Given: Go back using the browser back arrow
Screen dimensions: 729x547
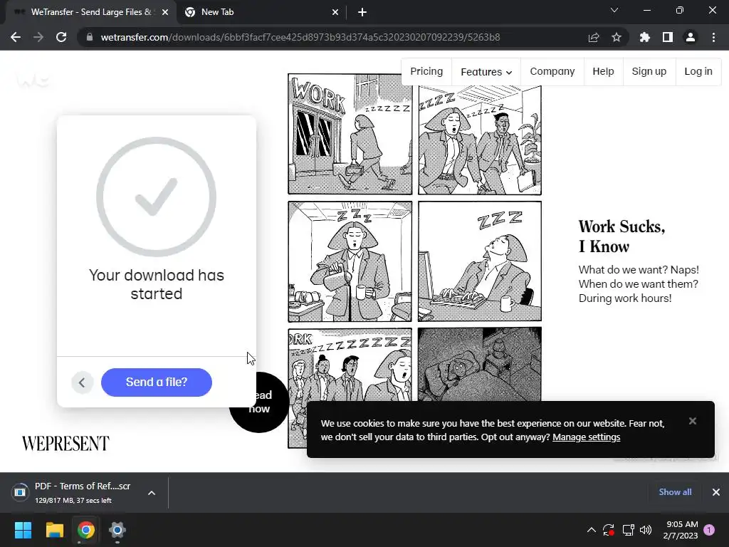Looking at the screenshot, I should 16,37.
